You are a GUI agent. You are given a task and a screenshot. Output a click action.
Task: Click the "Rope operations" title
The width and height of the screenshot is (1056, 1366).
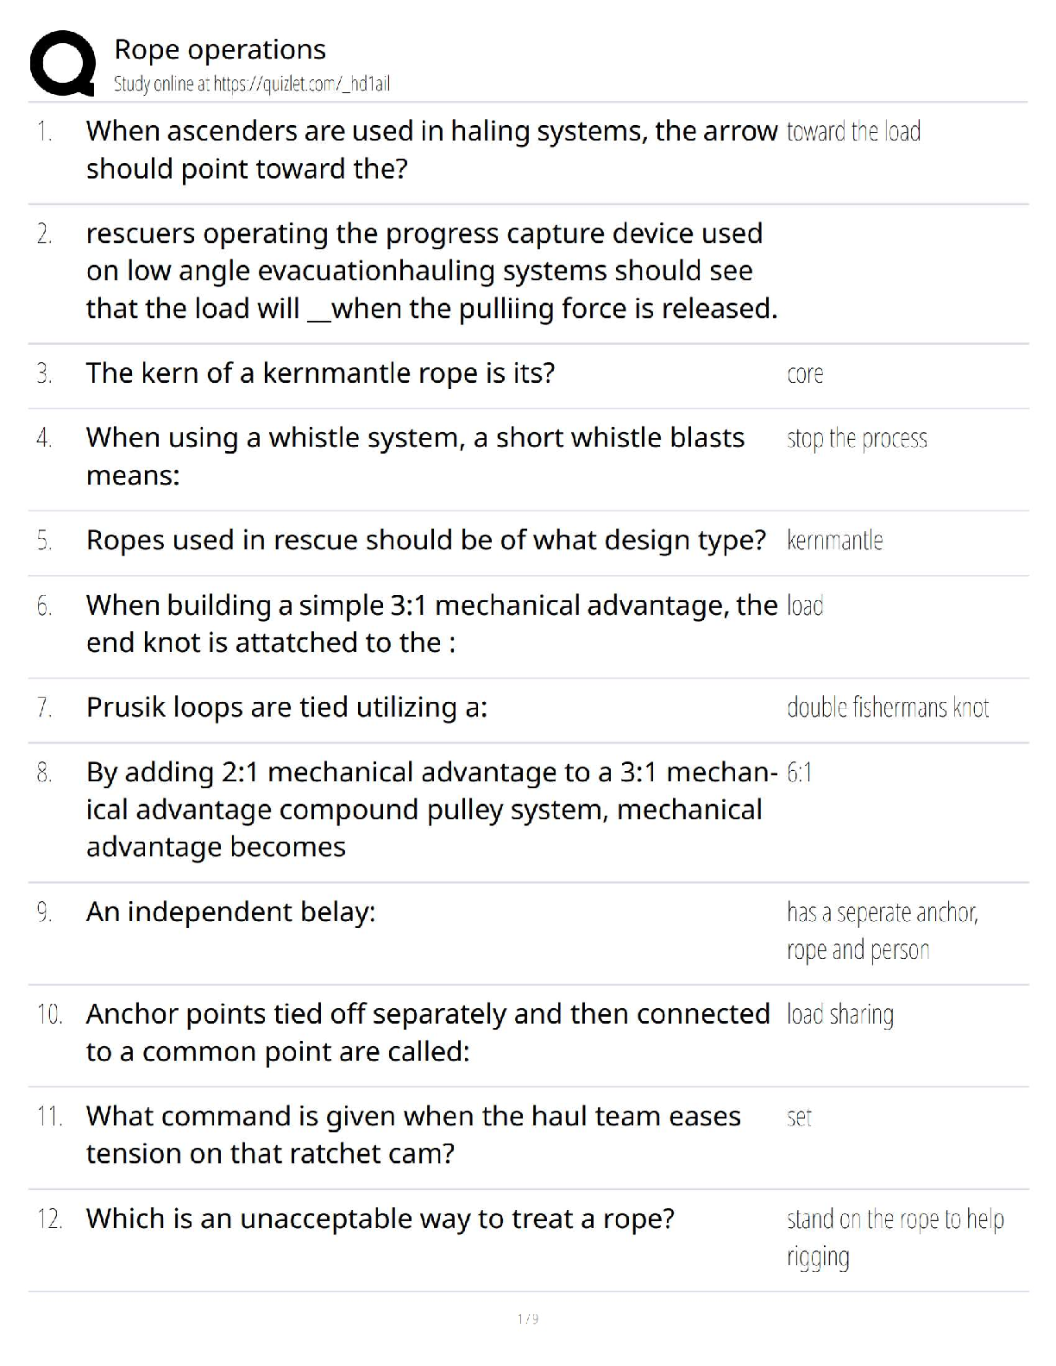point(220,49)
